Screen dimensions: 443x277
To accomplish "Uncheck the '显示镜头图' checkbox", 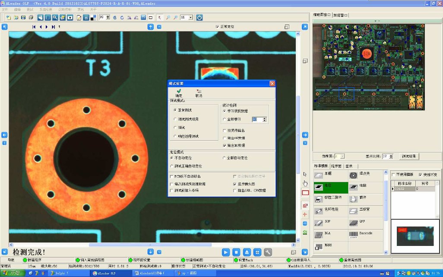I will [235, 184].
